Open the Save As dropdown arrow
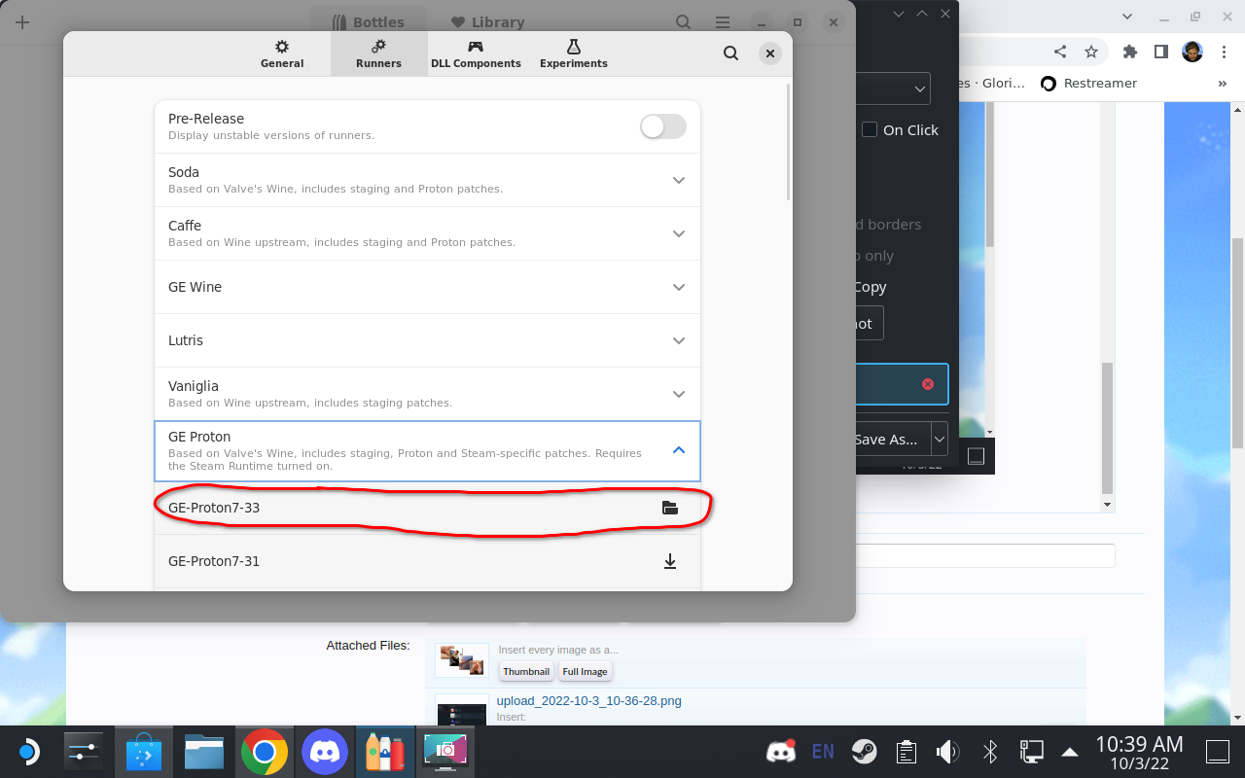The image size is (1245, 778). [940, 440]
